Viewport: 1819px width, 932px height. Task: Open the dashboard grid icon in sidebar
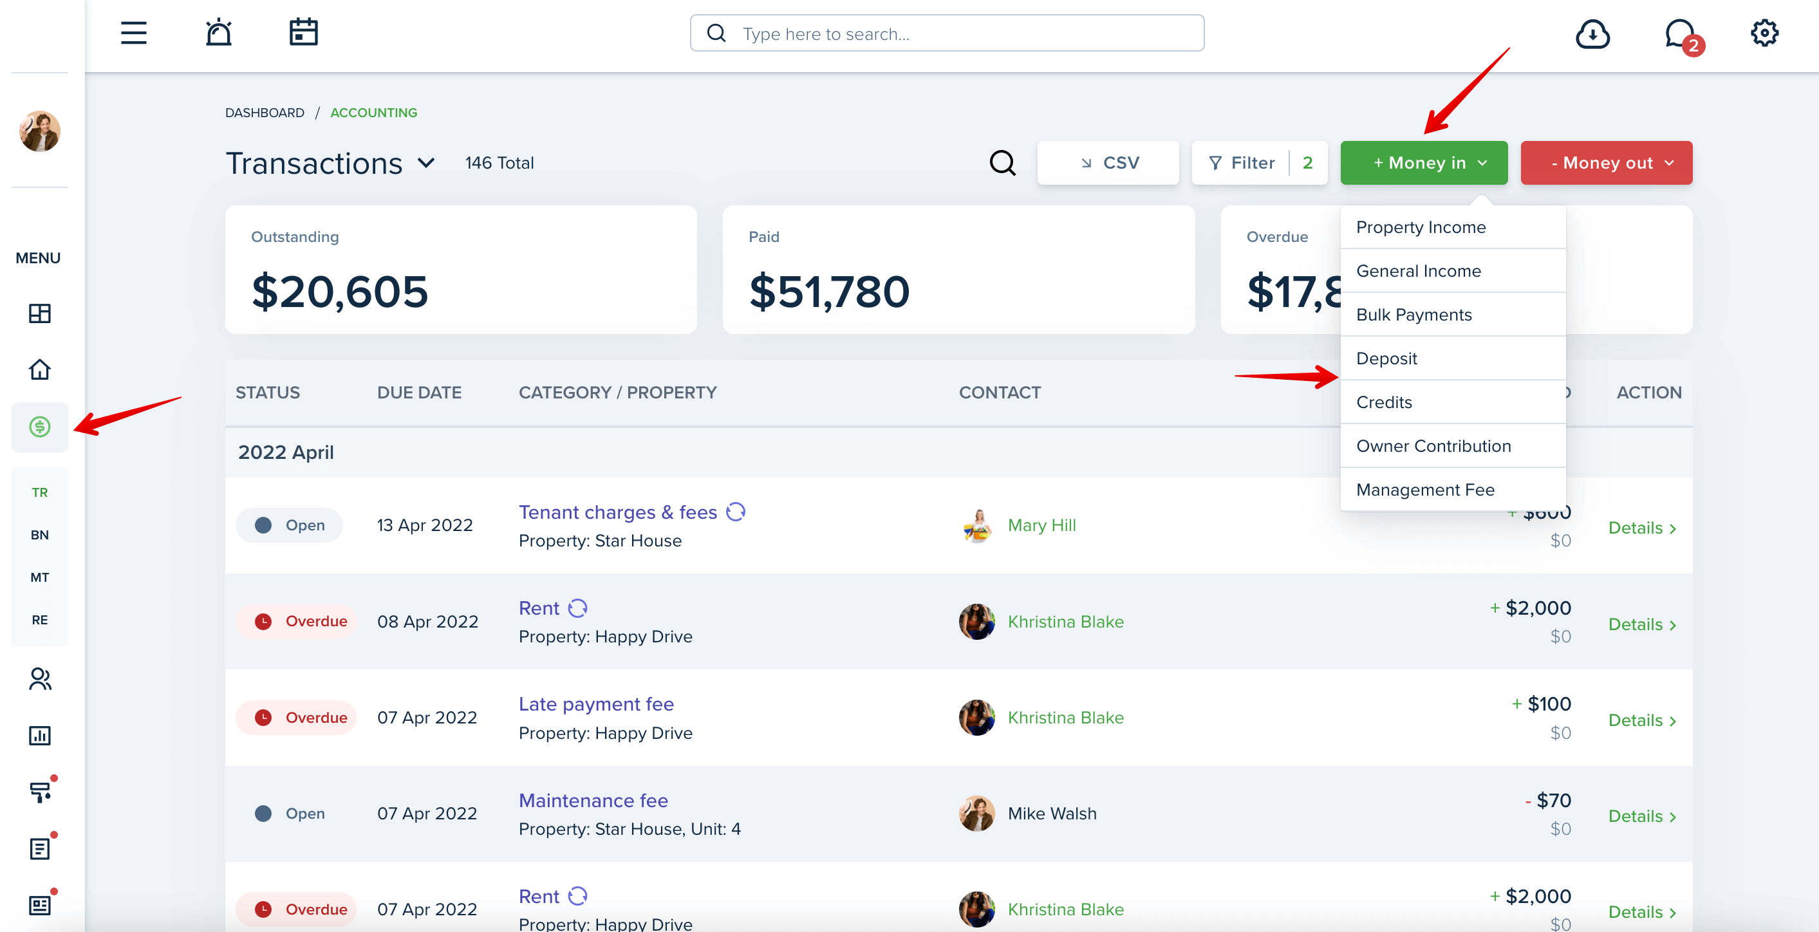point(39,313)
